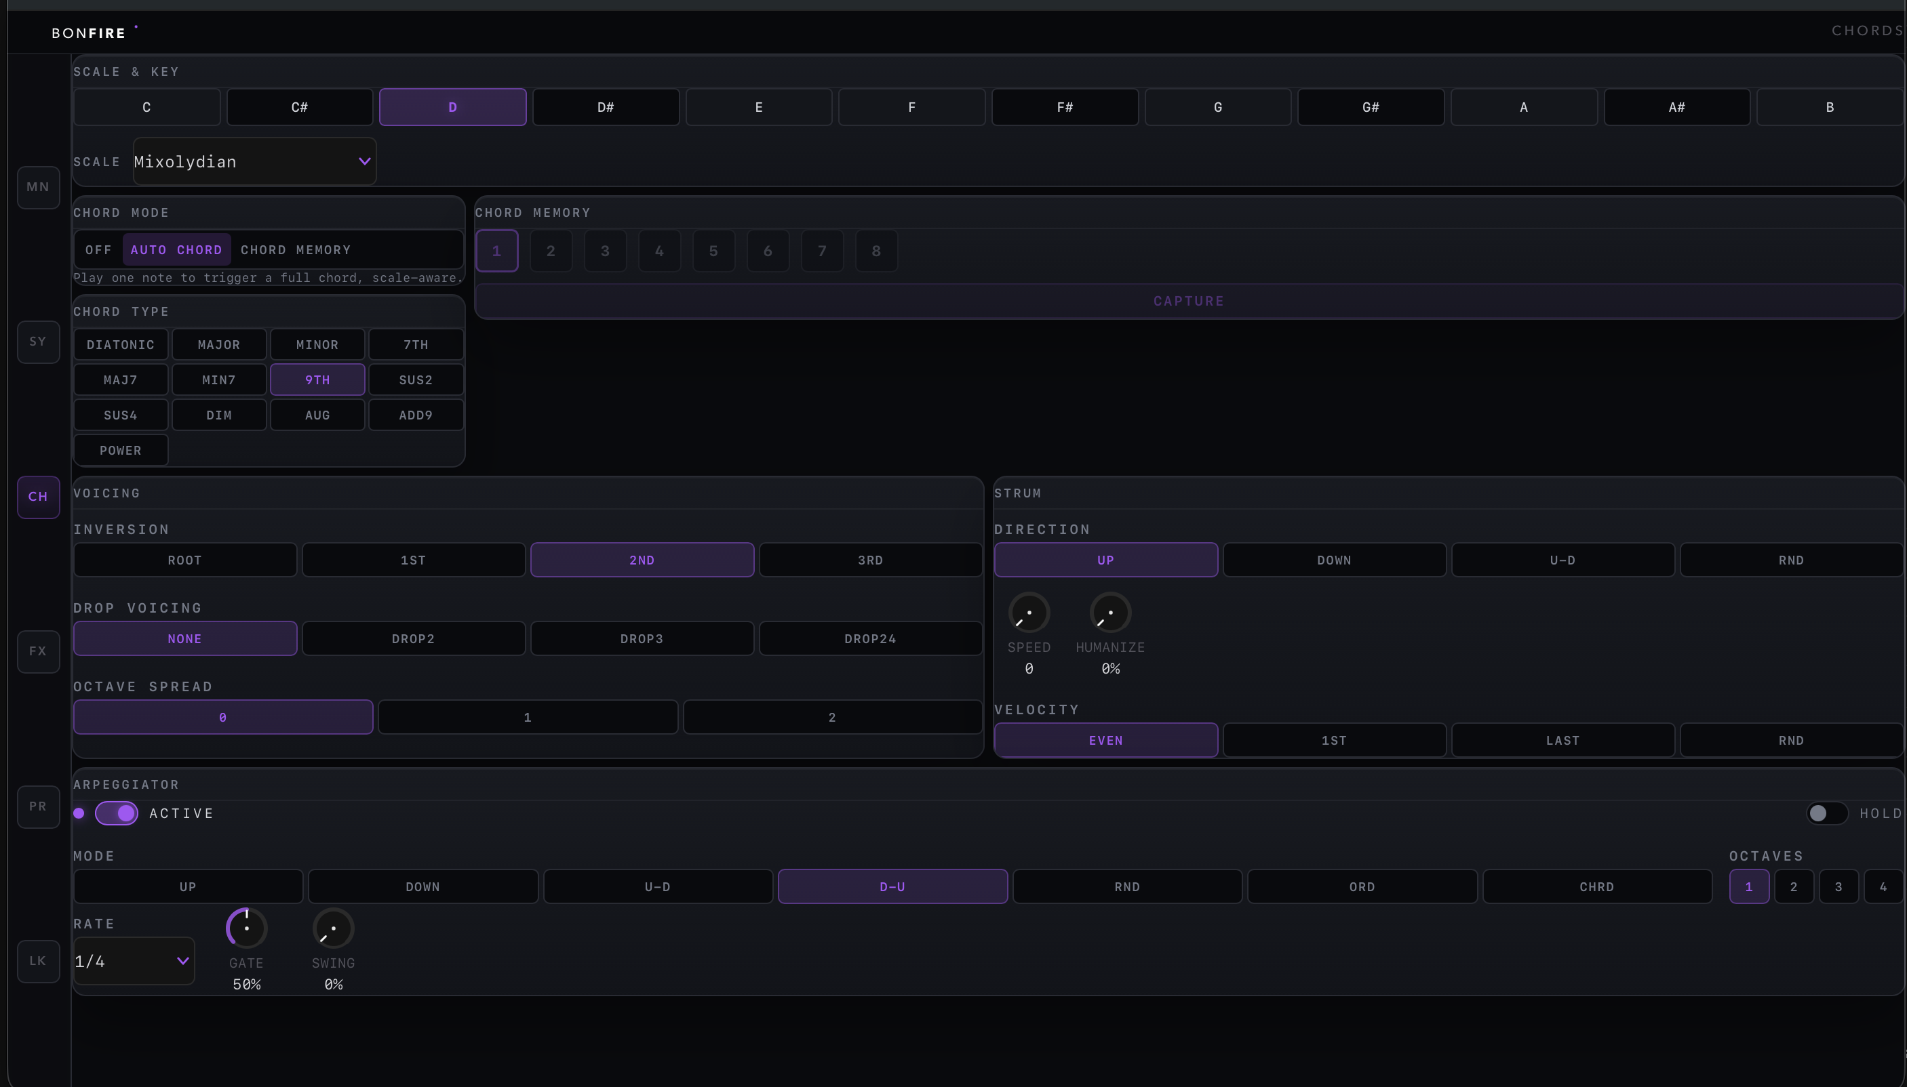Screen dimensions: 1907x1087
Task: Toggle the arpeggiator Active switch
Action: pos(117,813)
